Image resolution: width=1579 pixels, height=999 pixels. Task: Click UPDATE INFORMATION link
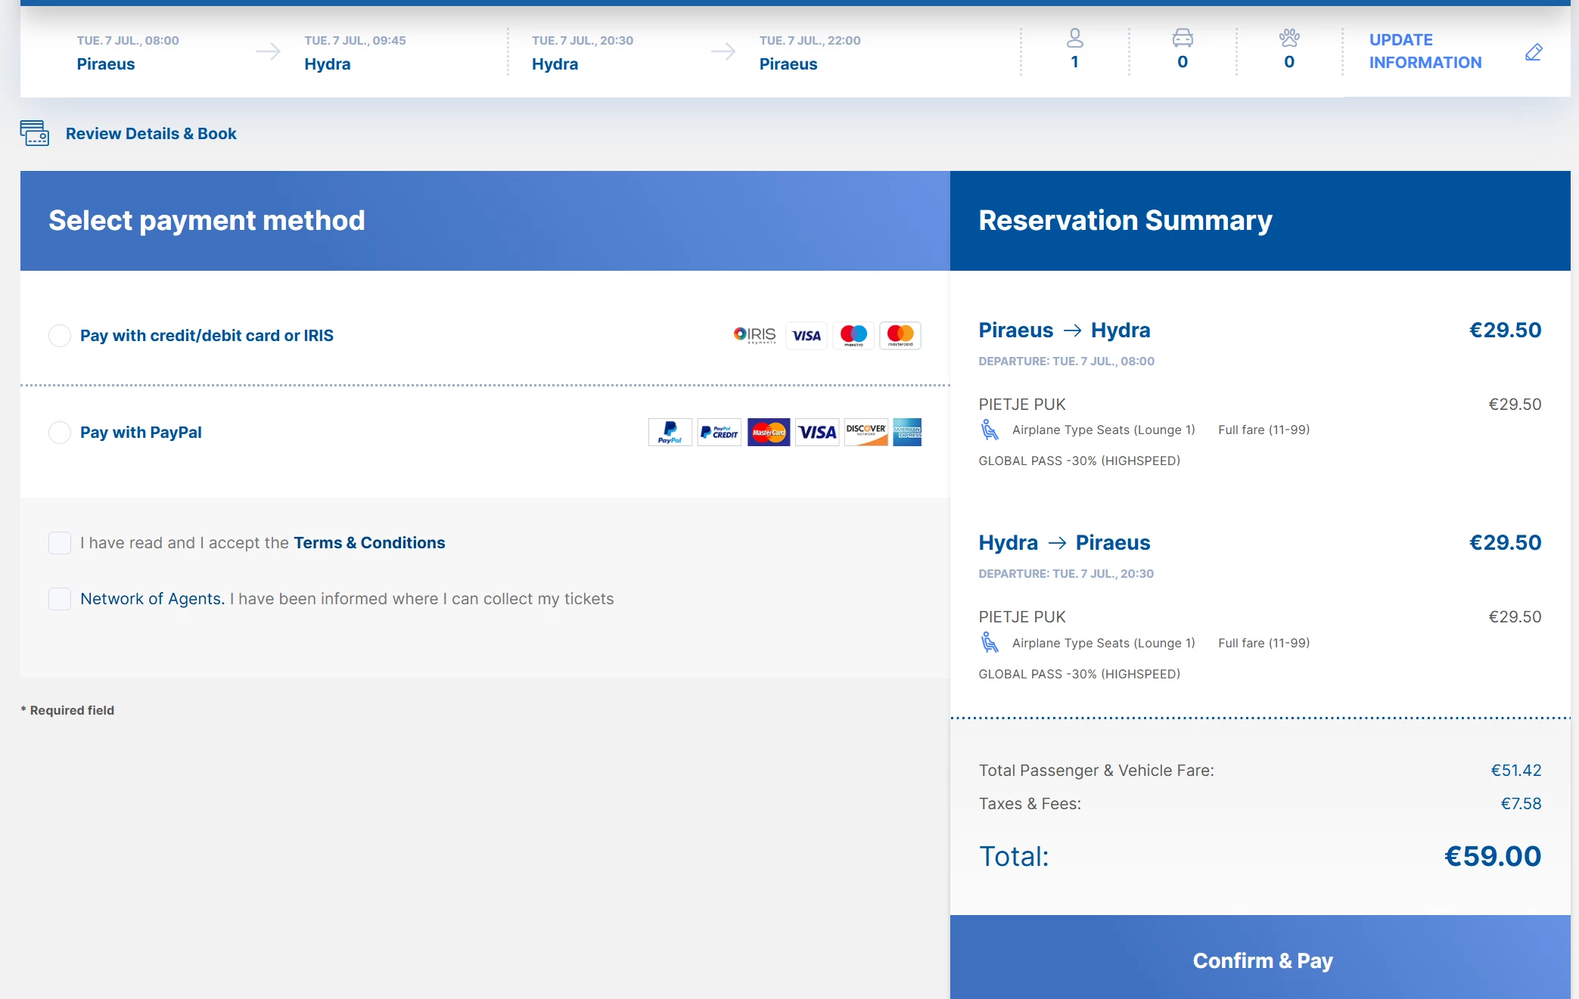pyautogui.click(x=1425, y=51)
